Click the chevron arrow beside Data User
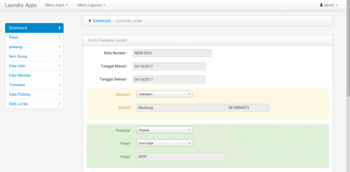This screenshot has width=350, height=172. coord(59,66)
